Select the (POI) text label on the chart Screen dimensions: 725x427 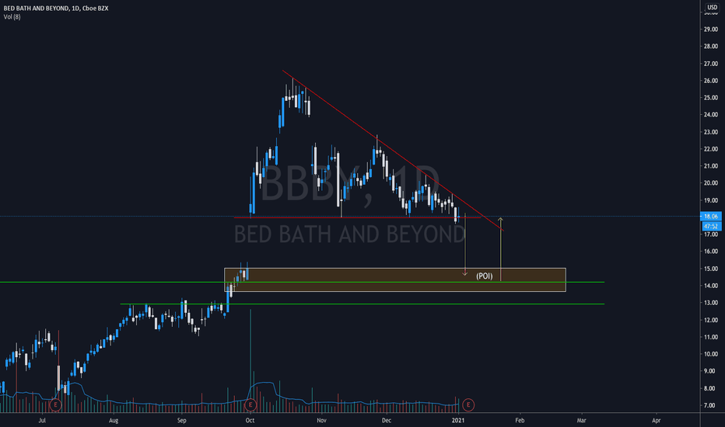point(484,276)
